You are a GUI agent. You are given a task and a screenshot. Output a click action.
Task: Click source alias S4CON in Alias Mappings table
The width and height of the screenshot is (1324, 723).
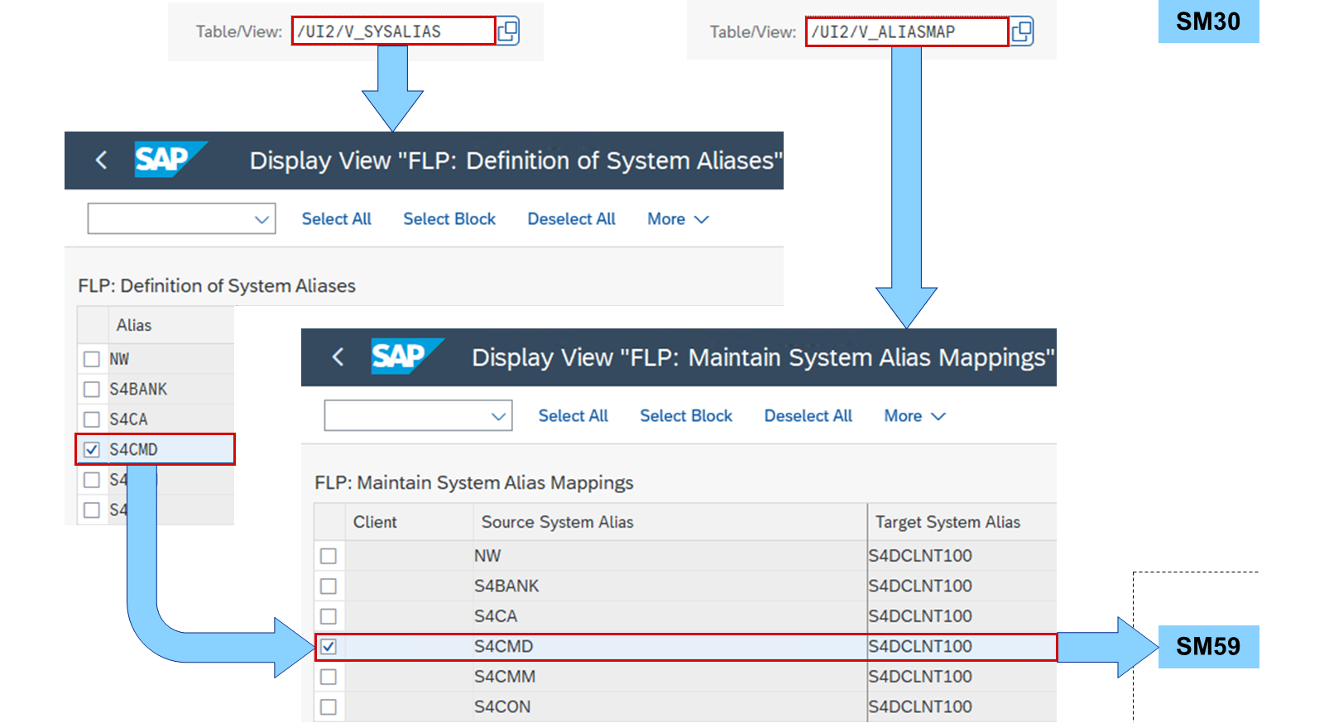[502, 706]
